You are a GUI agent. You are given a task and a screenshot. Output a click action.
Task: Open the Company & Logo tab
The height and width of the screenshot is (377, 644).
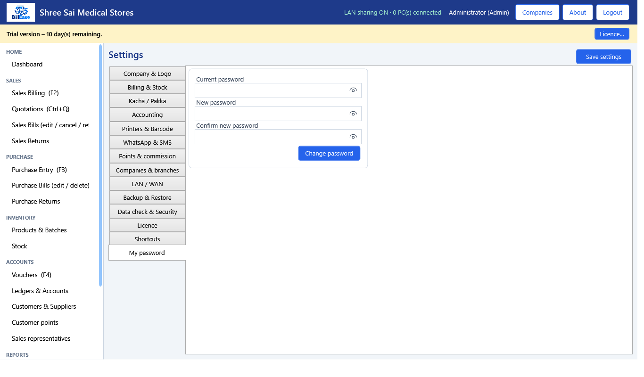[148, 74]
